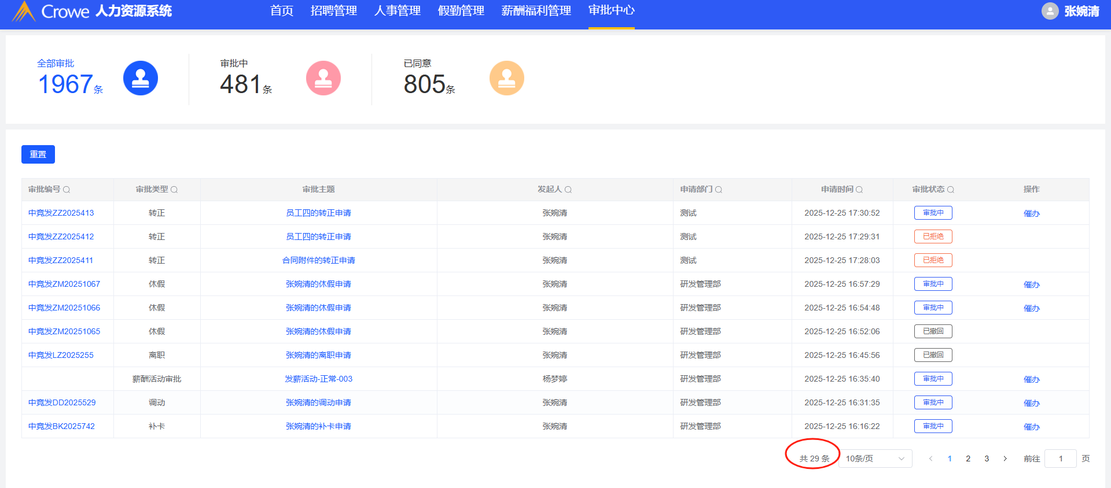Screen dimensions: 1111x488
Task: Click search icon beside 申请时间 column header
Action: pos(859,190)
